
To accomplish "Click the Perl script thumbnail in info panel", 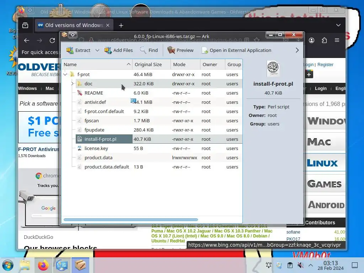I will point(273,69).
